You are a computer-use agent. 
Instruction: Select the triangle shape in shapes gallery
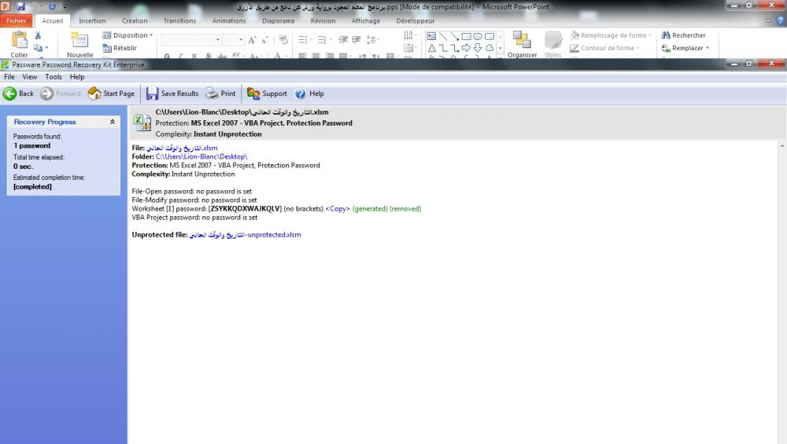pyautogui.click(x=431, y=48)
